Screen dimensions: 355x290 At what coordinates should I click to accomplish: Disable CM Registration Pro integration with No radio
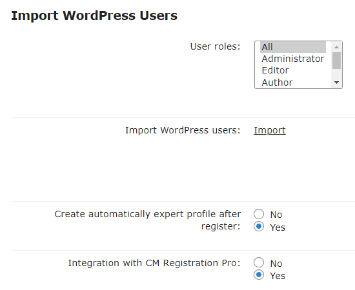click(x=259, y=262)
